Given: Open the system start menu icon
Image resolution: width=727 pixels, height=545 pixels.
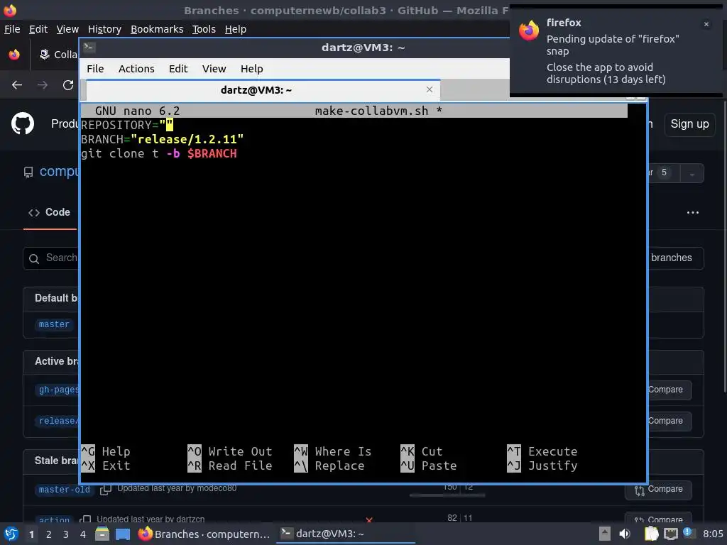Looking at the screenshot, I should [x=11, y=534].
